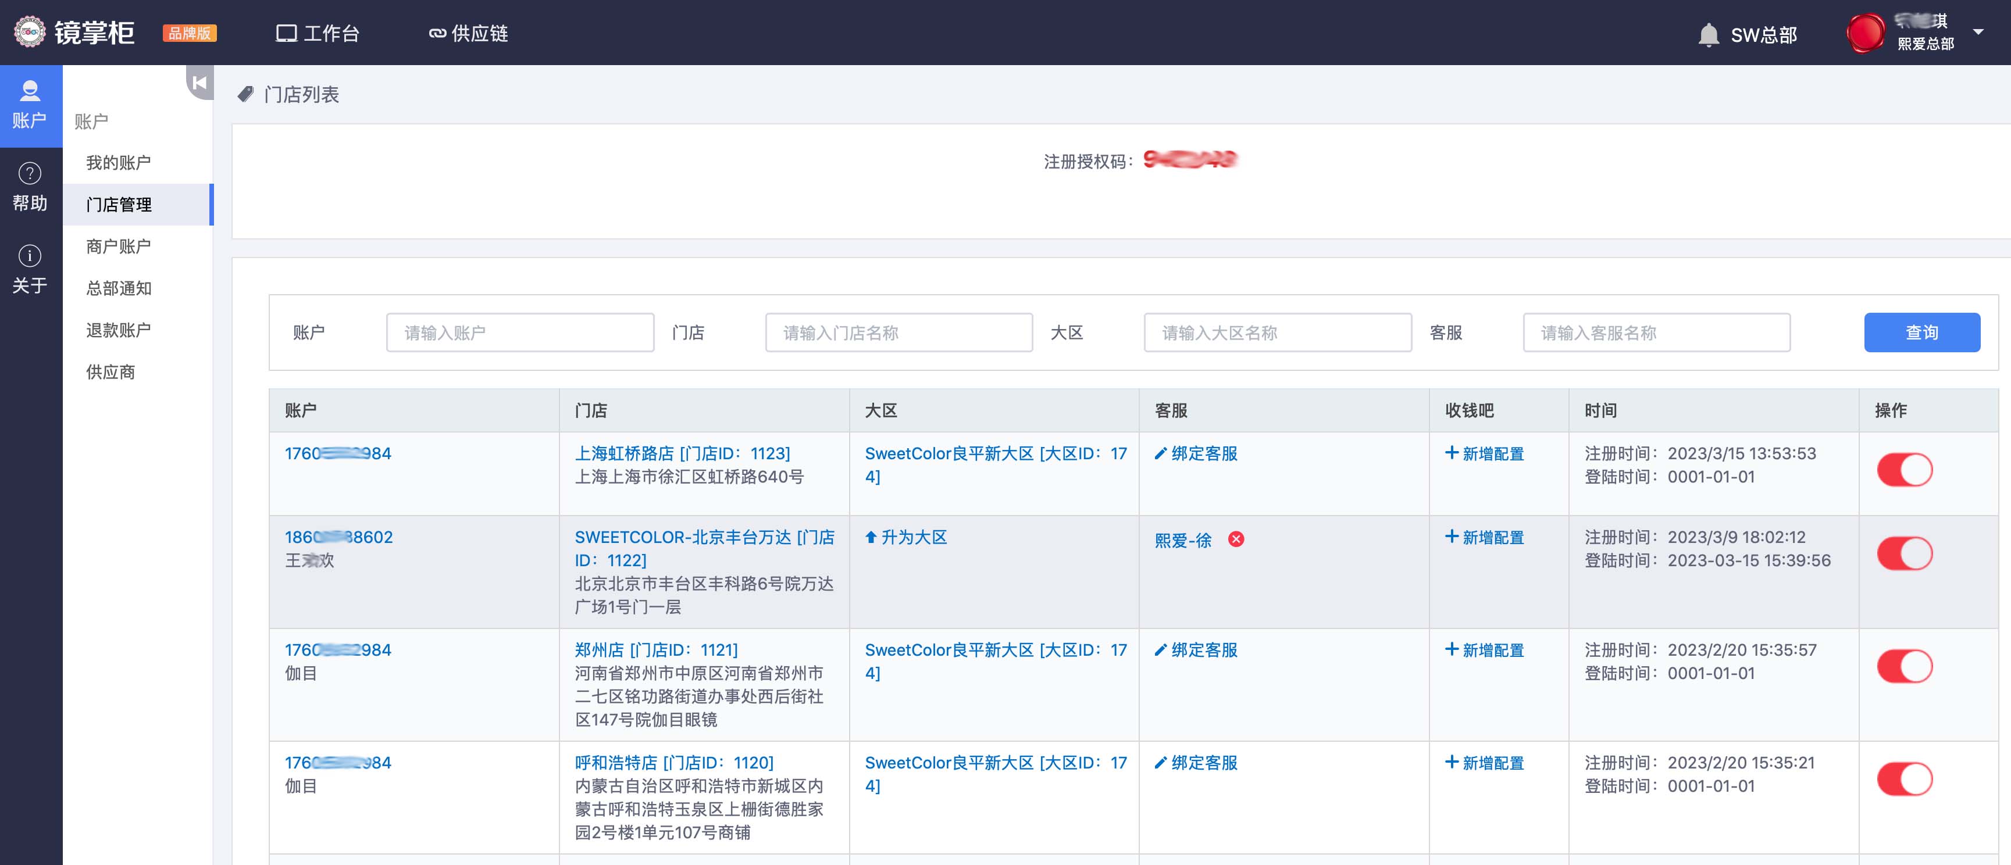Click the 请输入大区名称 input field

[x=1277, y=333]
